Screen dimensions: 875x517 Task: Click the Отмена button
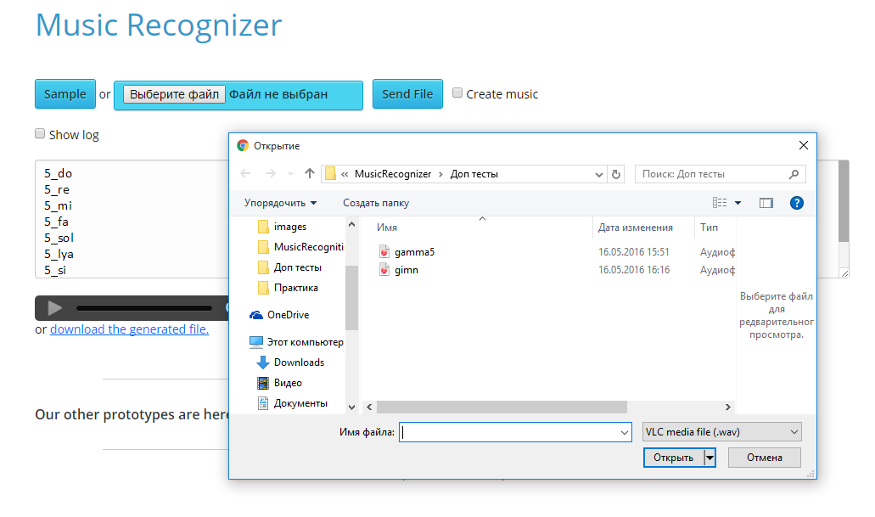pyautogui.click(x=765, y=458)
